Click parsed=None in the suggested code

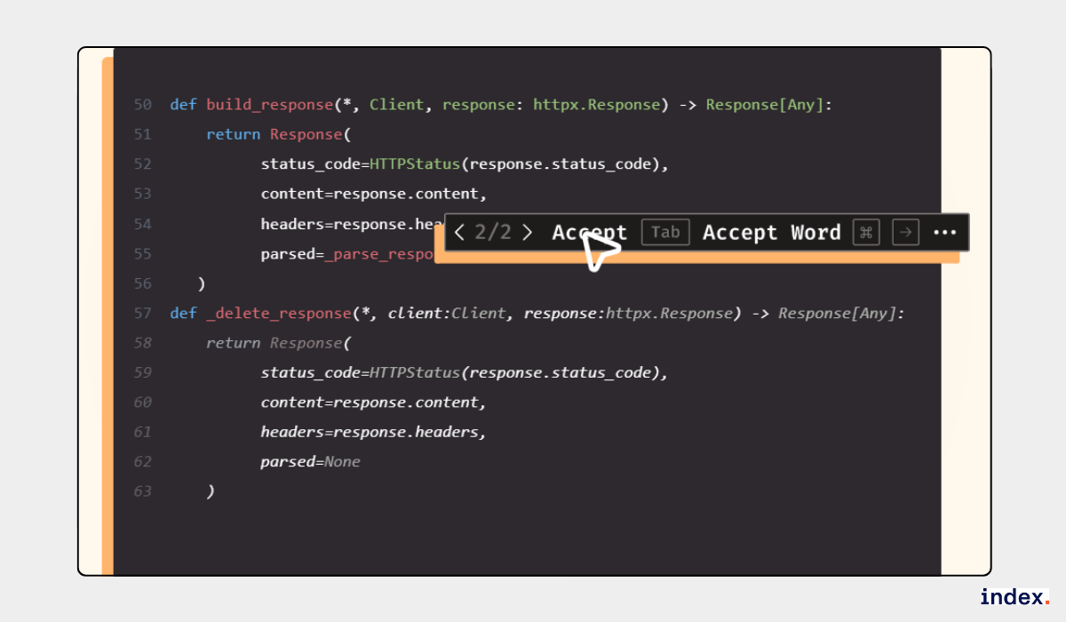310,461
